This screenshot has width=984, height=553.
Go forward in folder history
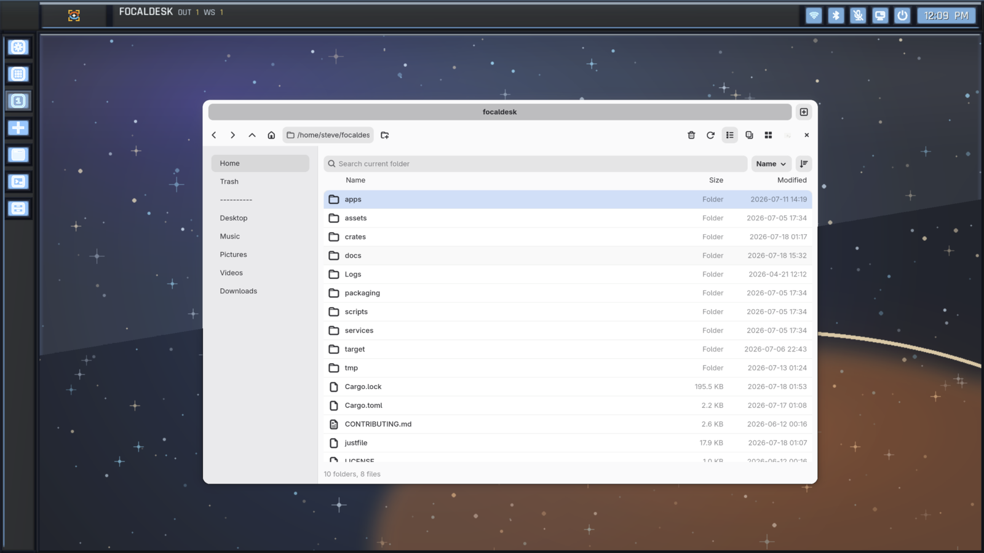click(232, 135)
